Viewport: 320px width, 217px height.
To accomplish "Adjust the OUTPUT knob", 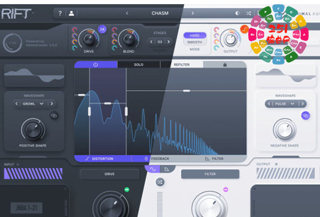I will 230,39.
